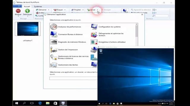The image size is (190, 106).
Task: Open the host taskbar search magnifier
Action: pyautogui.click(x=24, y=103)
